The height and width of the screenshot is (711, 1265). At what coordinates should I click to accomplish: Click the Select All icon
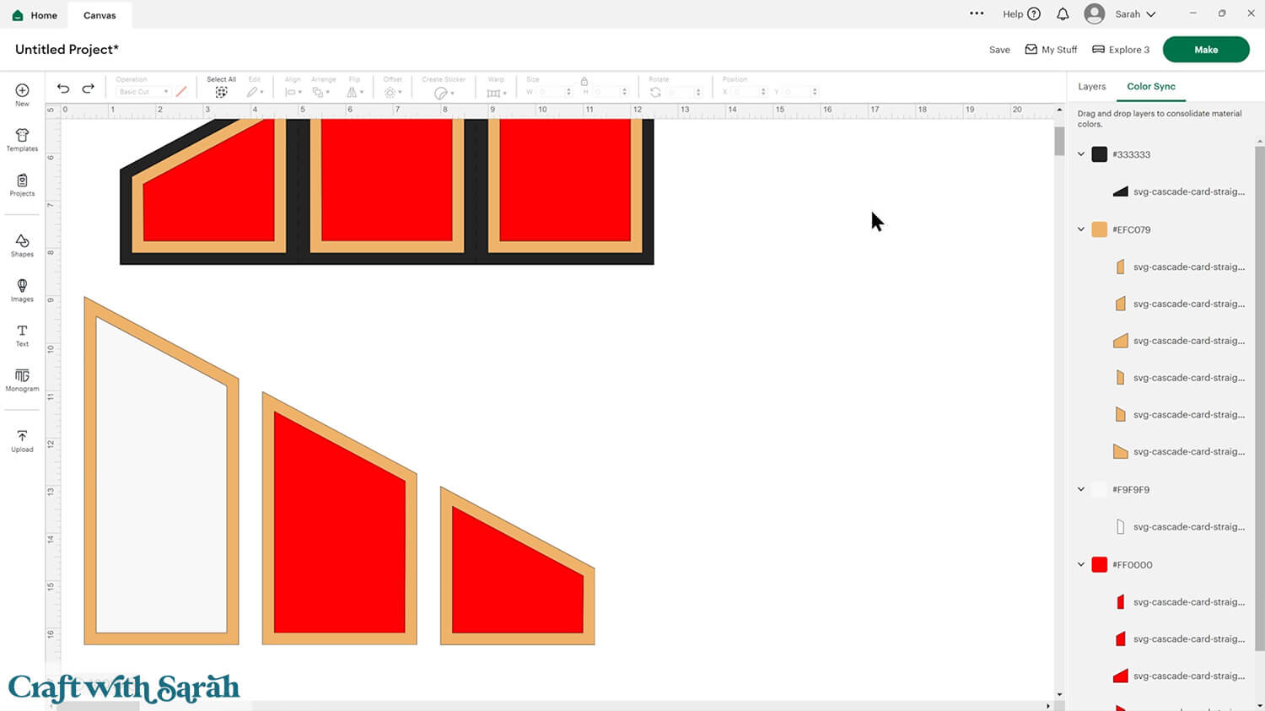[x=221, y=92]
